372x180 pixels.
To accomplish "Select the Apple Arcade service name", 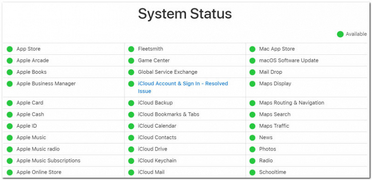I will [x=32, y=60].
